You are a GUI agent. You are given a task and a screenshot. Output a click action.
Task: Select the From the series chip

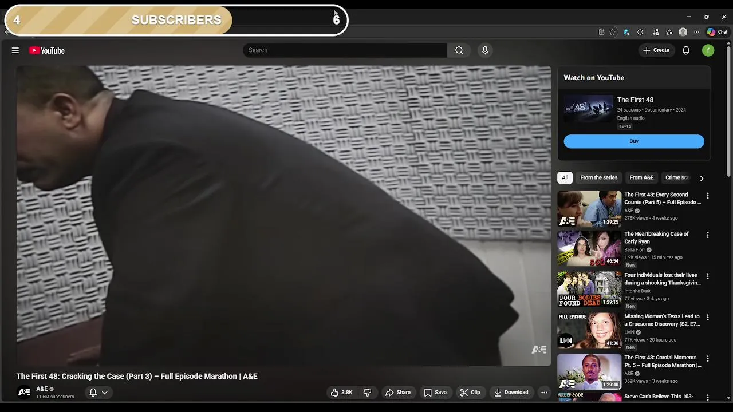coord(598,178)
